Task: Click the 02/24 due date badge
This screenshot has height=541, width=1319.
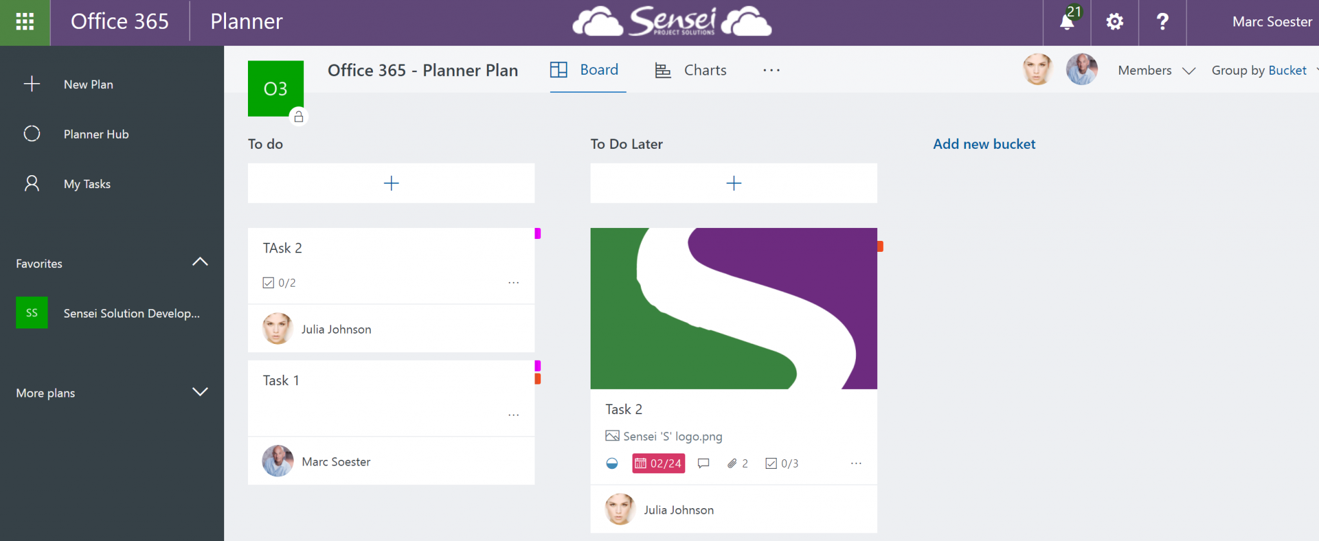Action: click(x=658, y=463)
